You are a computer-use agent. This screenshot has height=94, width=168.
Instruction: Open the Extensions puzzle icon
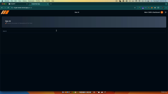click(158, 8)
